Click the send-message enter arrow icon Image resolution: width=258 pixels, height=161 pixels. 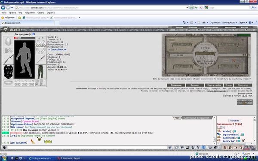[x=170, y=148]
